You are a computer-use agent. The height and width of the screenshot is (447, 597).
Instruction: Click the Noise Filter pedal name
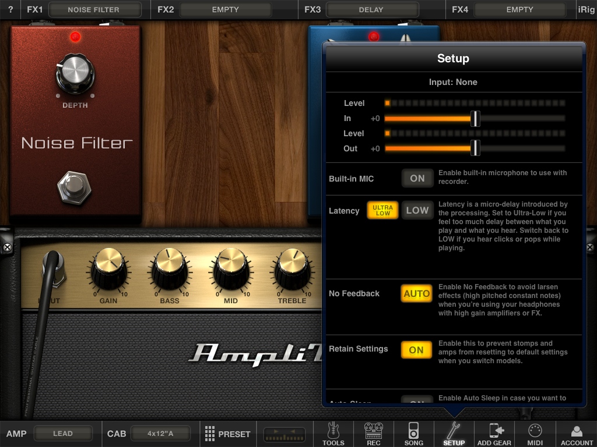(x=77, y=143)
